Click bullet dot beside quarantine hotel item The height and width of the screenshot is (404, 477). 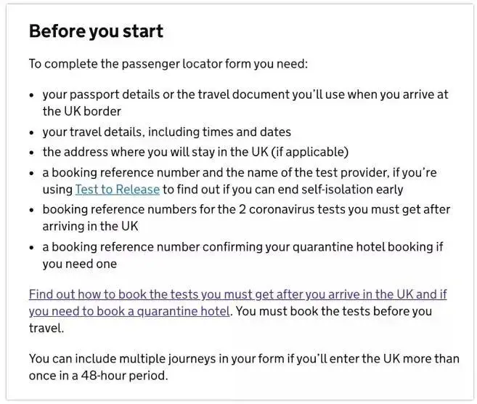point(33,248)
